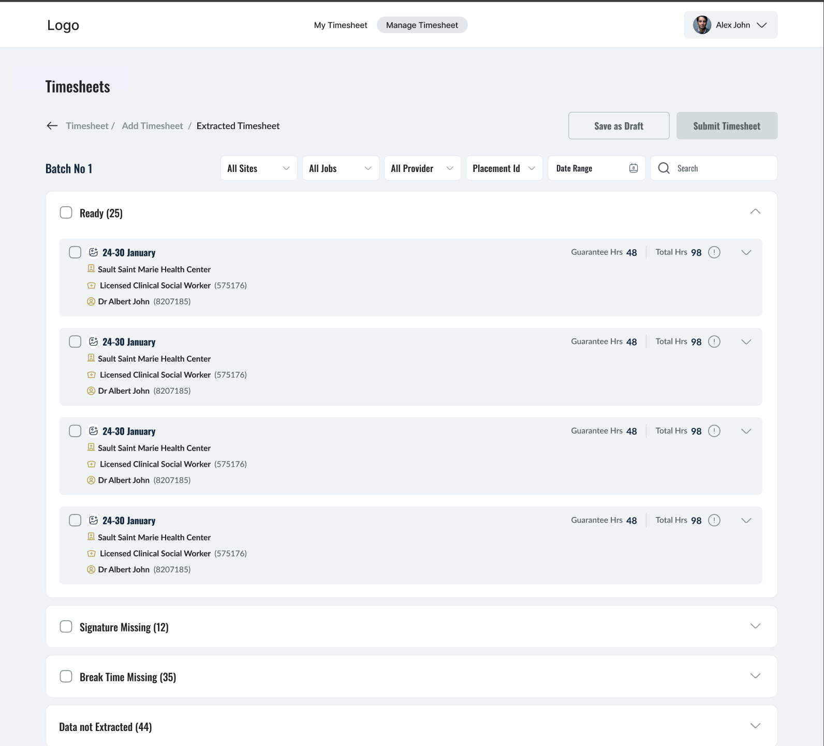
Task: Click the Save as Draft button
Action: click(619, 126)
